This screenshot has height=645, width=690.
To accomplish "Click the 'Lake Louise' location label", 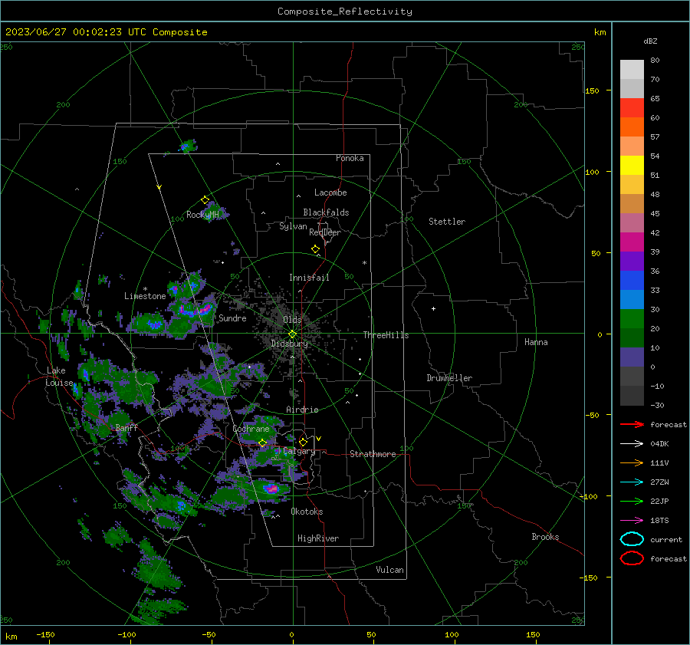I will point(59,377).
